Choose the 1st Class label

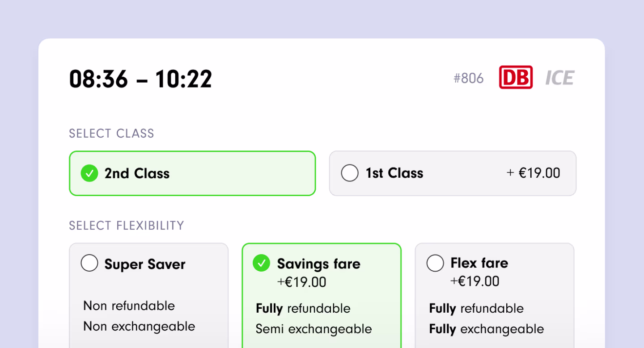[394, 173]
